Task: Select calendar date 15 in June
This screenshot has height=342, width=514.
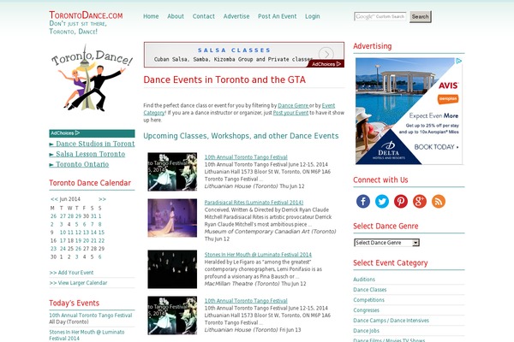Action: coord(101,233)
